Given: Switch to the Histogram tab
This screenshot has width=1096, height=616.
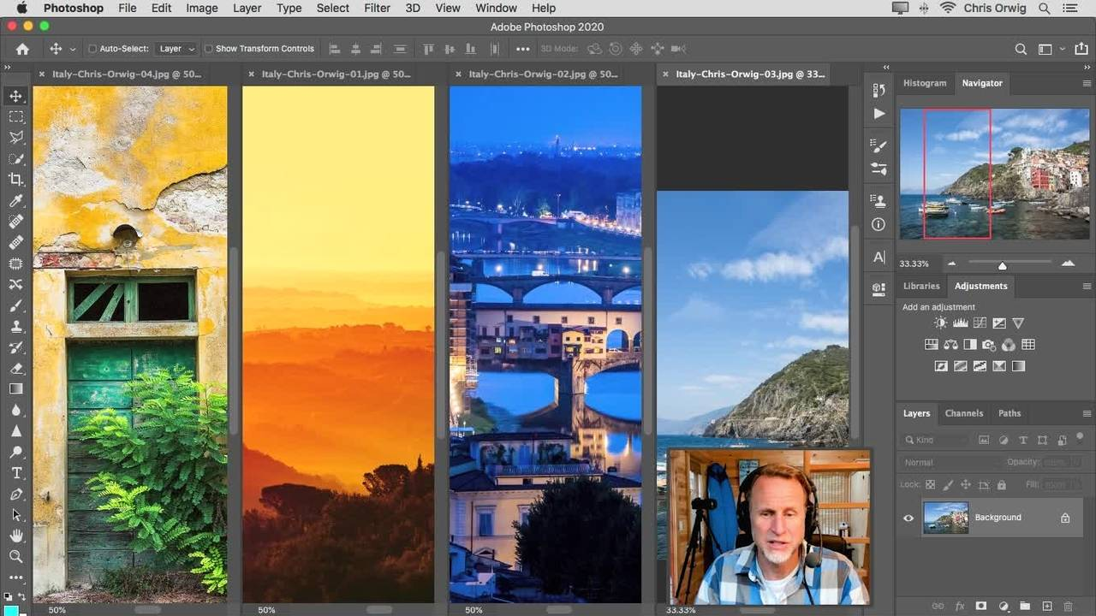Looking at the screenshot, I should (x=925, y=83).
